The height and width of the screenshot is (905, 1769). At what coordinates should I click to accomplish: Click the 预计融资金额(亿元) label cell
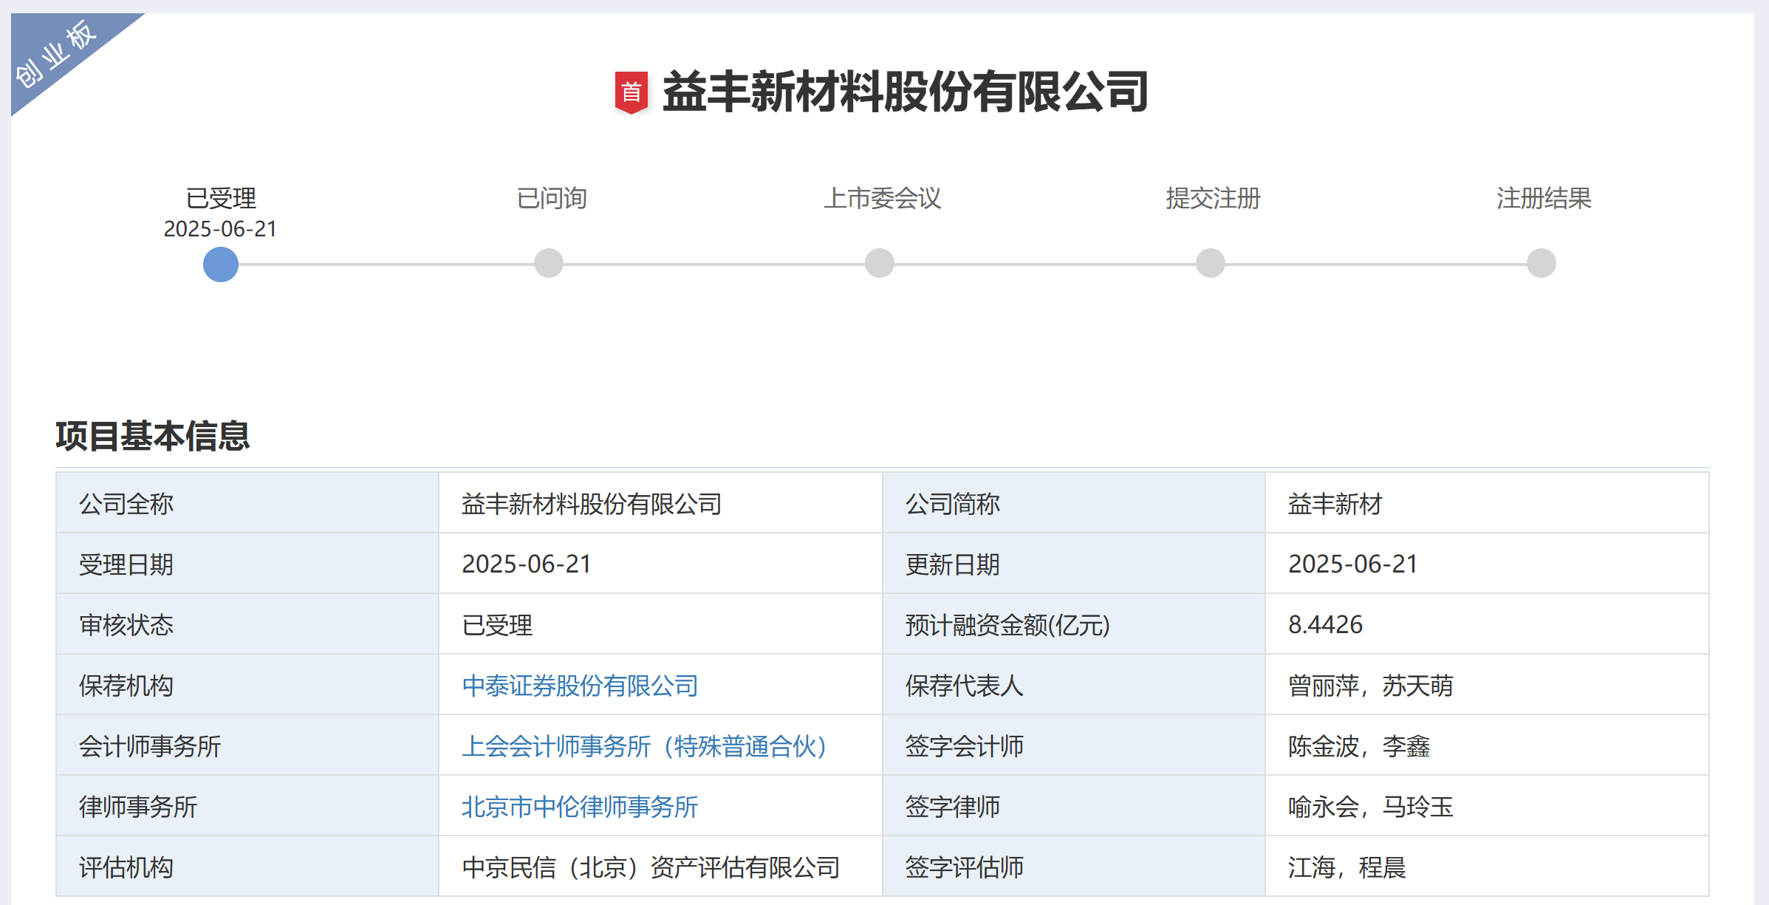pos(1074,624)
